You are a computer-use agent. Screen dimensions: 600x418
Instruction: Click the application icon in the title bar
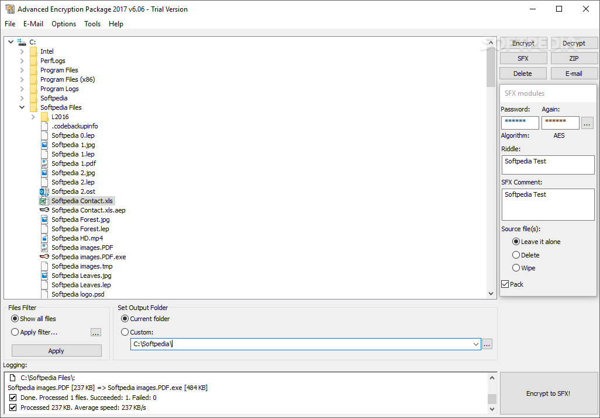pos(10,9)
